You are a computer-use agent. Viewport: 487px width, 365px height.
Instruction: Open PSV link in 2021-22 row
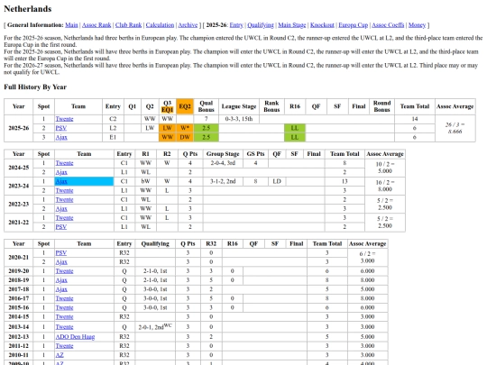click(61, 227)
